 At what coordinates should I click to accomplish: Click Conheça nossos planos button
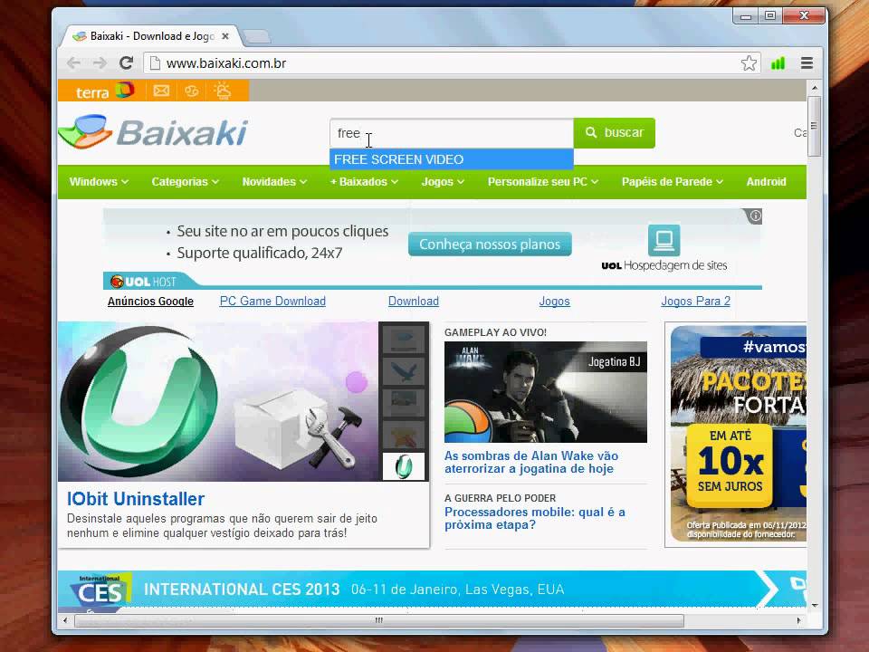490,244
